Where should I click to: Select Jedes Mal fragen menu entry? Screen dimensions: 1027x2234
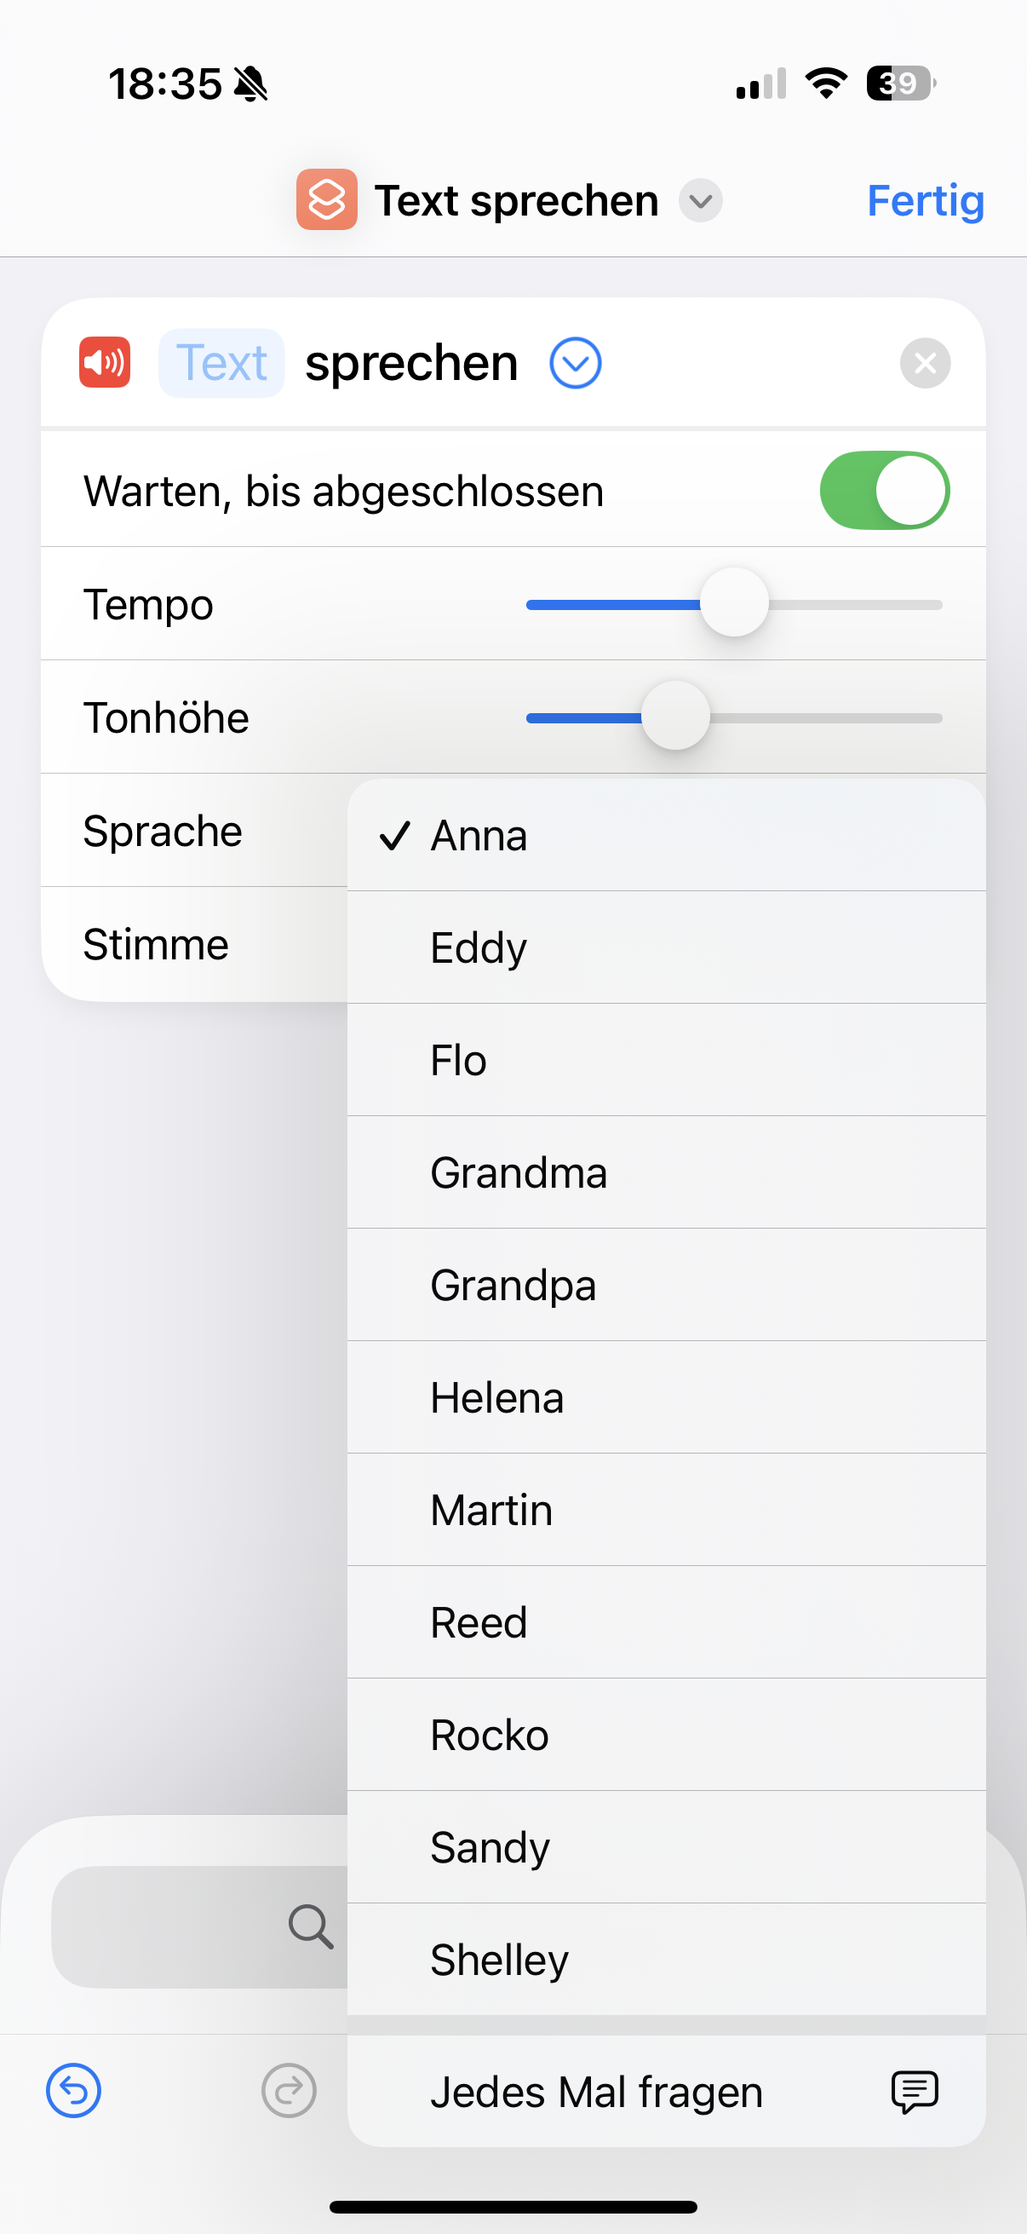pos(596,2092)
